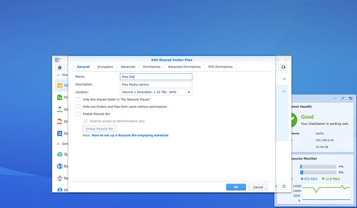Tick Restrict access to administrators only checkbox
The width and height of the screenshot is (357, 208).
tap(85, 121)
